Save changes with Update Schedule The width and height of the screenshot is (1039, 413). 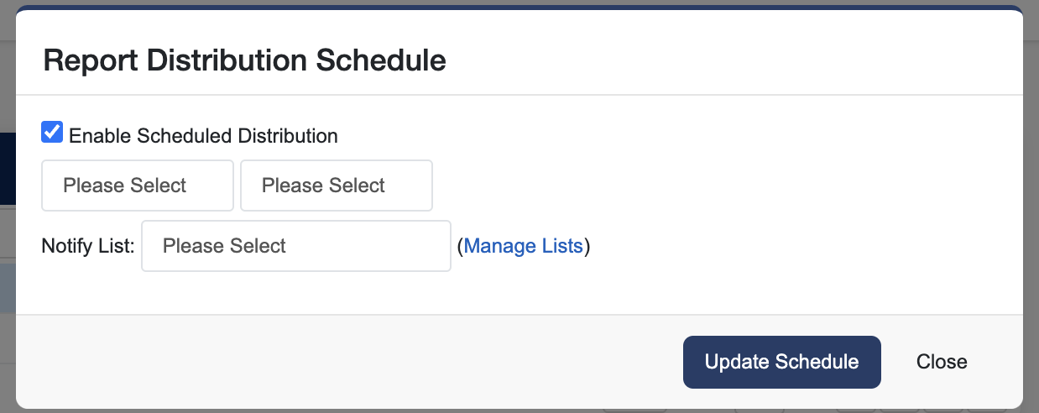tap(781, 362)
